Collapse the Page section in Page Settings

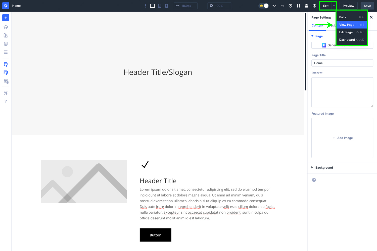pos(313,36)
